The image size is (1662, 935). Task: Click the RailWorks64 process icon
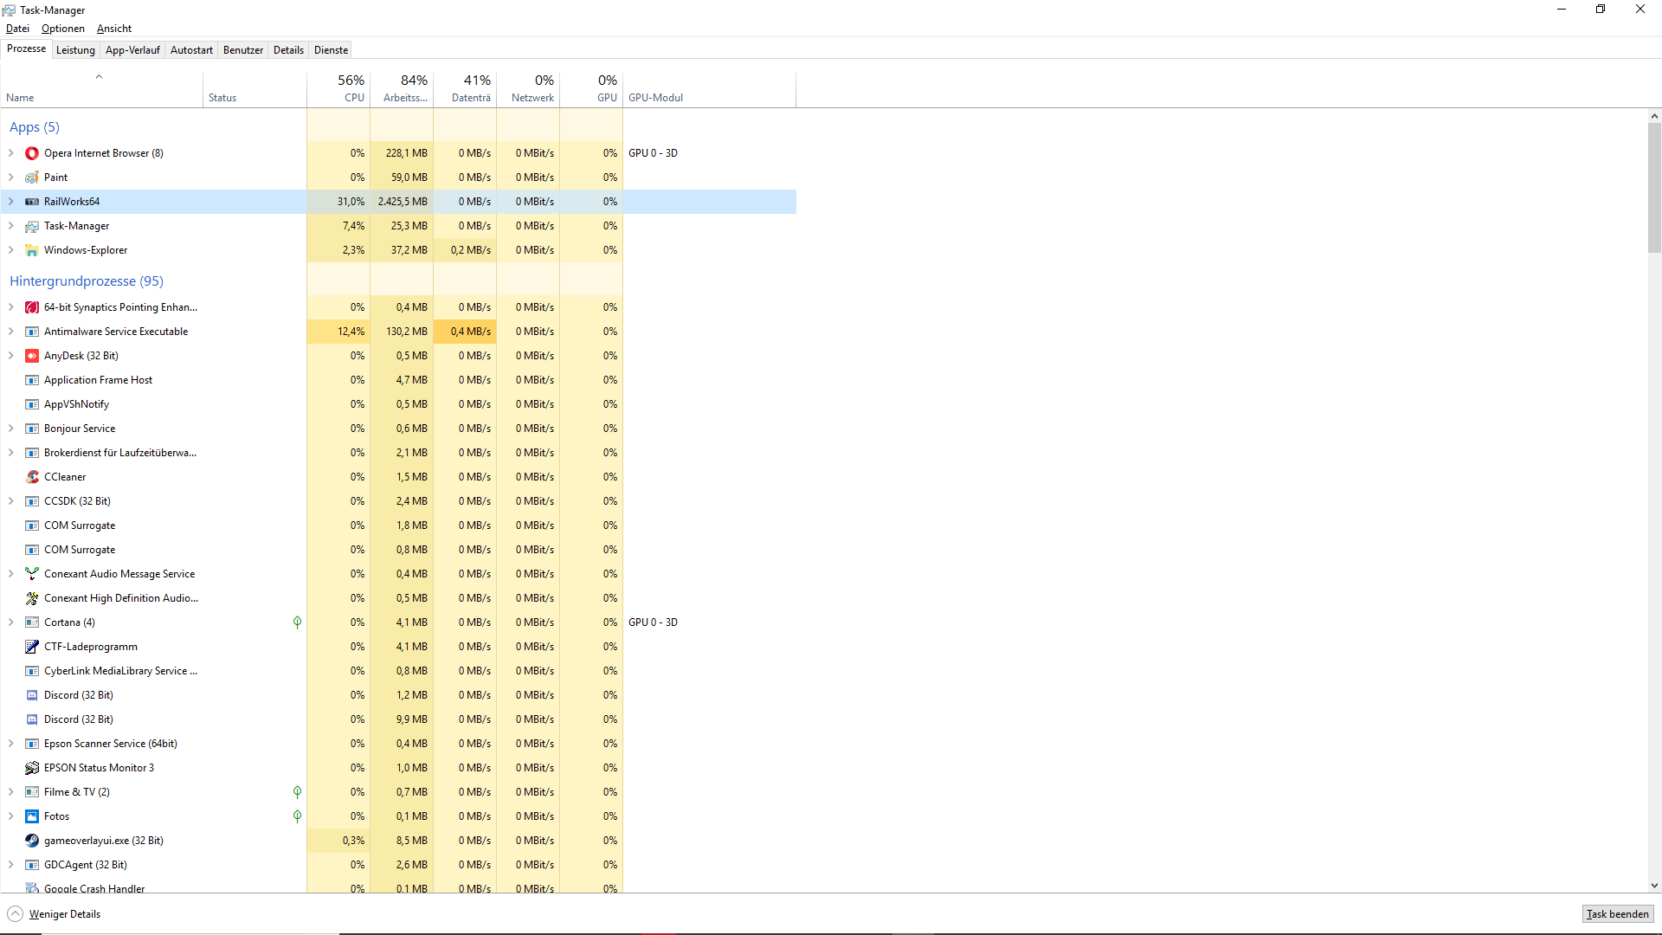(x=32, y=202)
